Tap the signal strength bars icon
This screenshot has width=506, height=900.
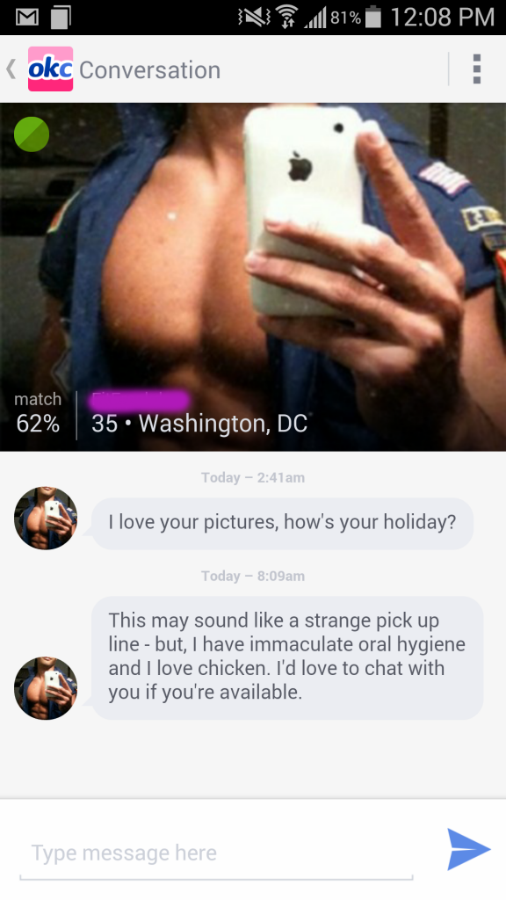click(x=314, y=18)
